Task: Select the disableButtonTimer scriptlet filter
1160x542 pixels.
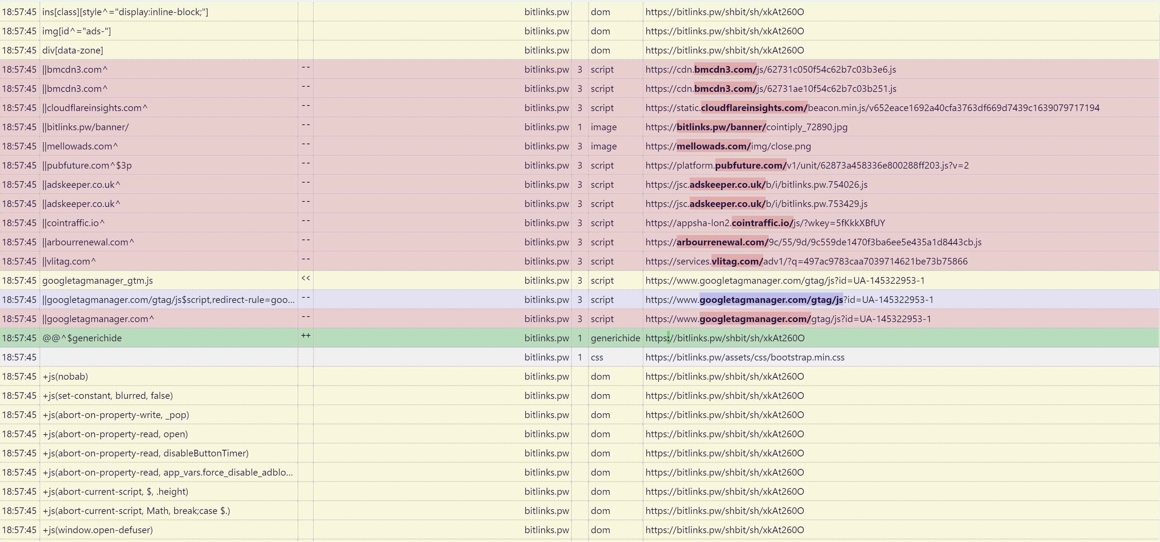Action: pos(145,453)
